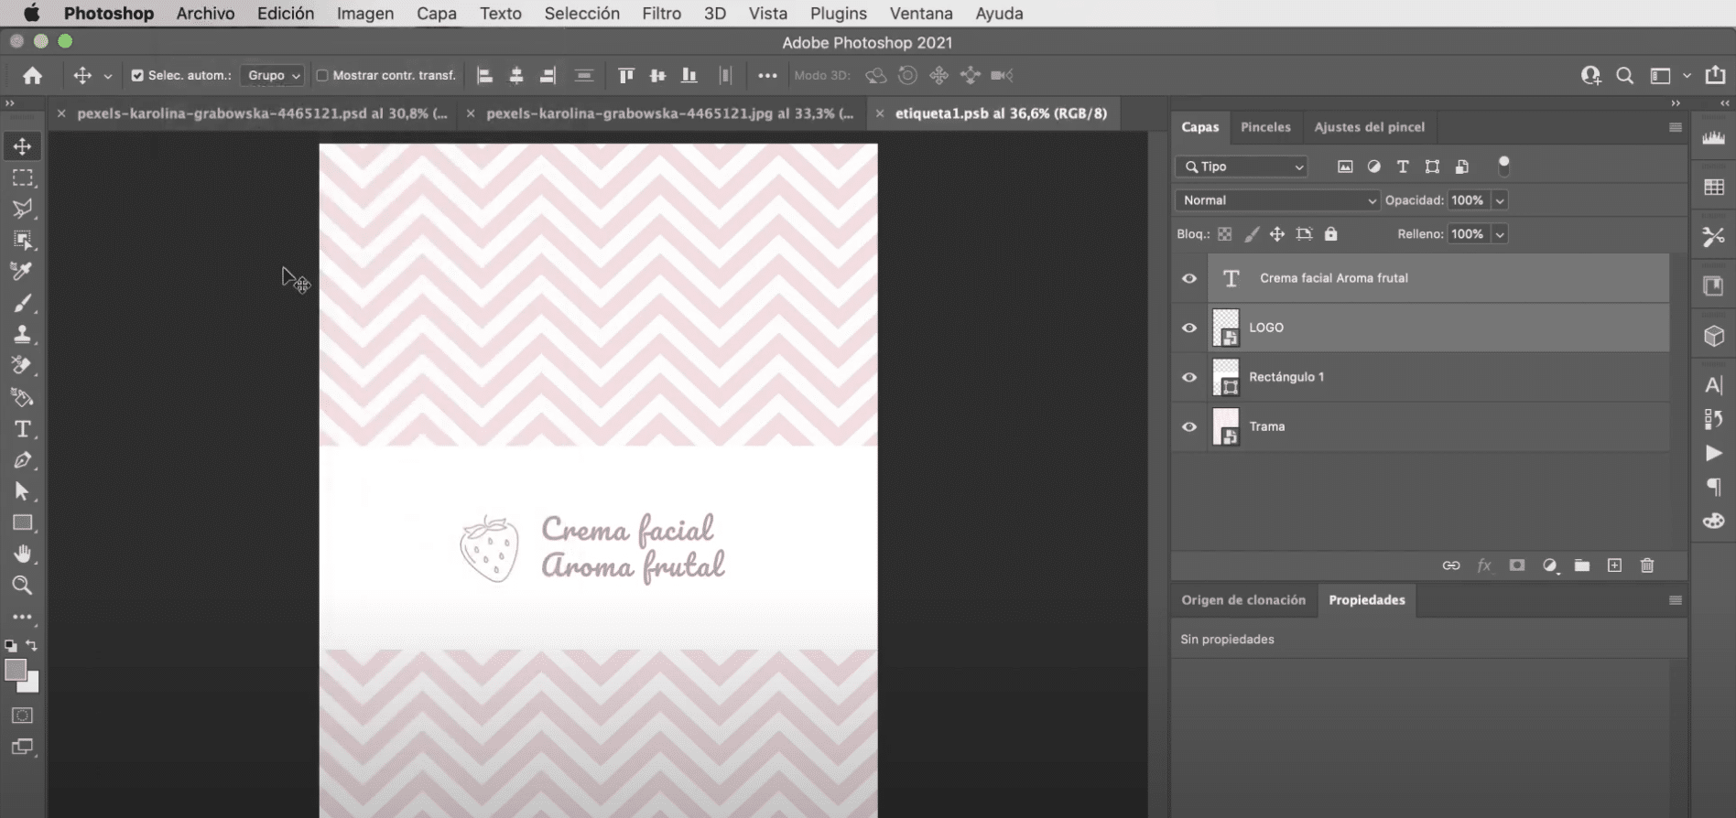Open the Normal blend mode dropdown
The image size is (1736, 818).
1277,200
